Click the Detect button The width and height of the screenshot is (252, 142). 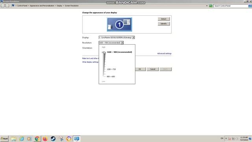tap(164, 19)
